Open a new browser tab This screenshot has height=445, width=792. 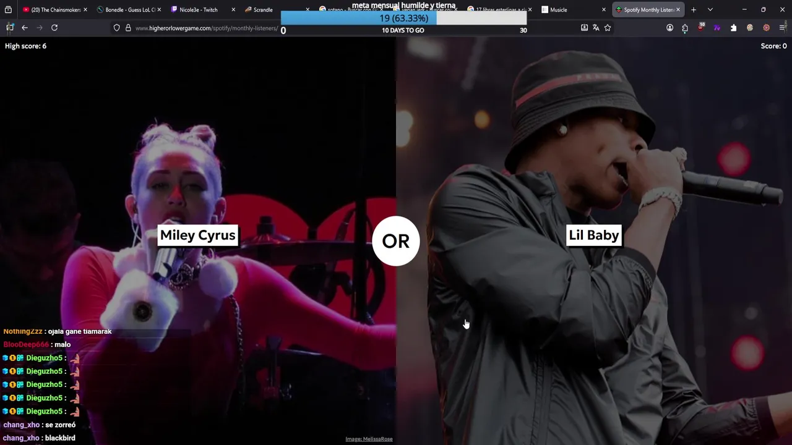(x=694, y=10)
